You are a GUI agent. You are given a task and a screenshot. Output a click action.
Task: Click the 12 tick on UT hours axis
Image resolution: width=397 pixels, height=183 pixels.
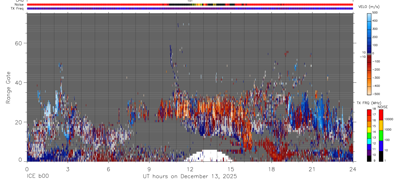pos(190,169)
